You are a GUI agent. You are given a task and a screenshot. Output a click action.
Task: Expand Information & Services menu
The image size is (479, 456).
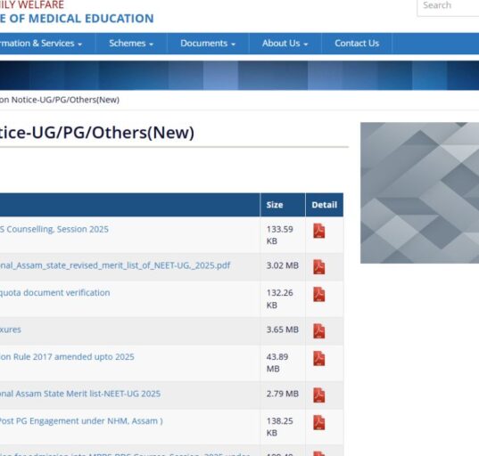click(41, 44)
